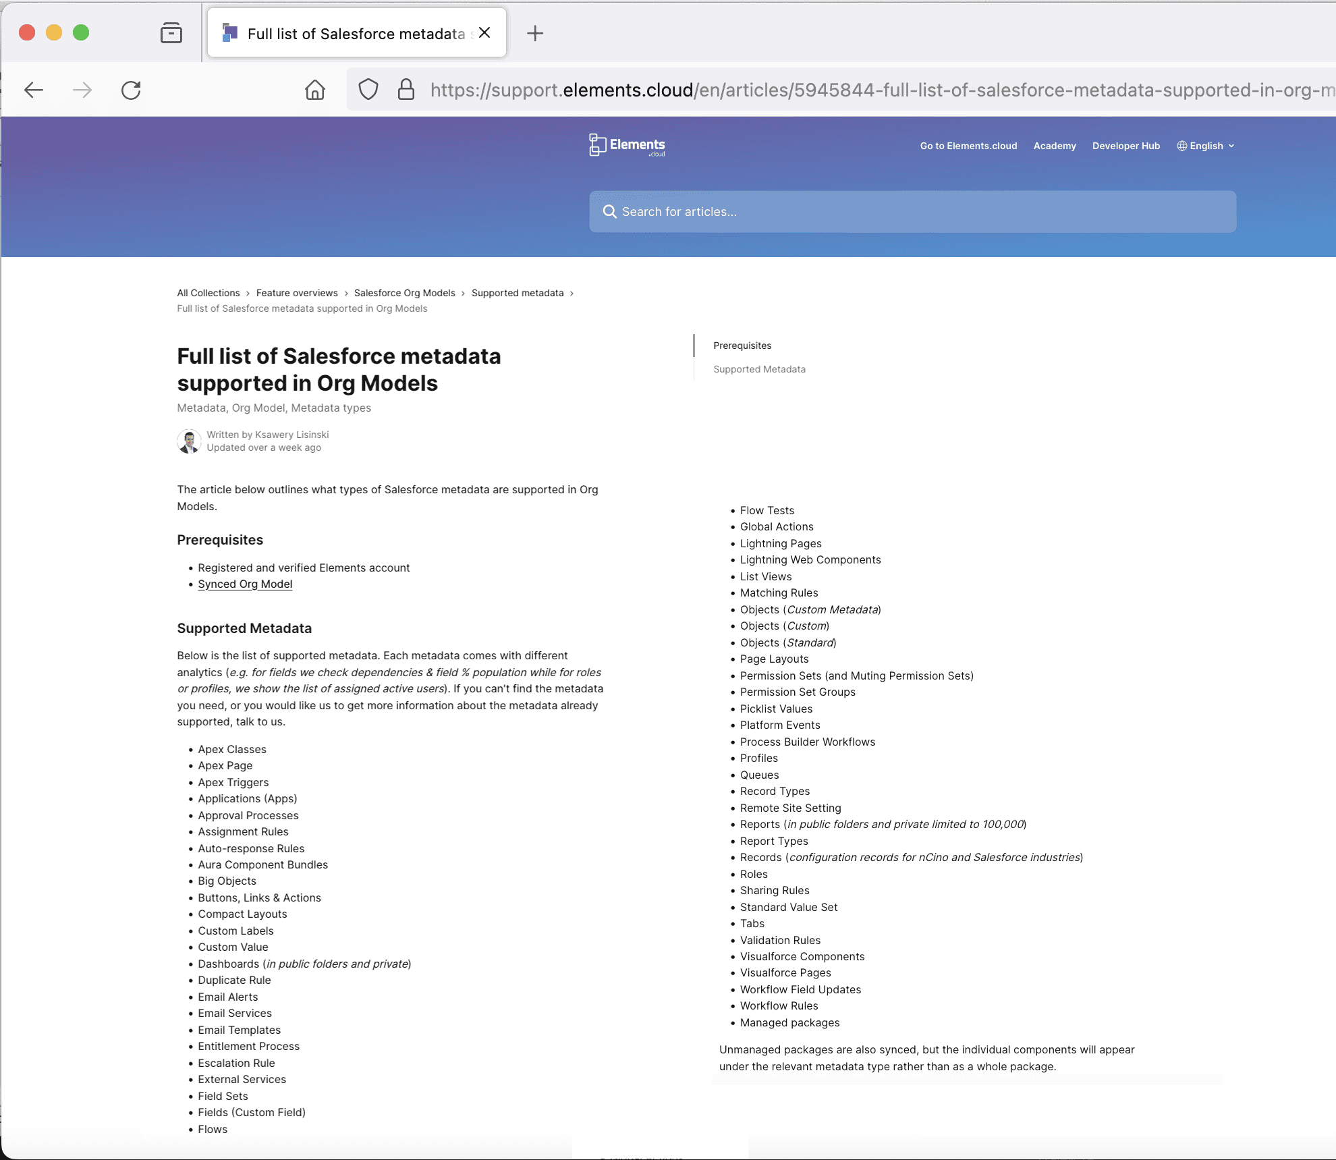Open the shield tracking protection icon
Image resolution: width=1336 pixels, height=1160 pixels.
(368, 90)
